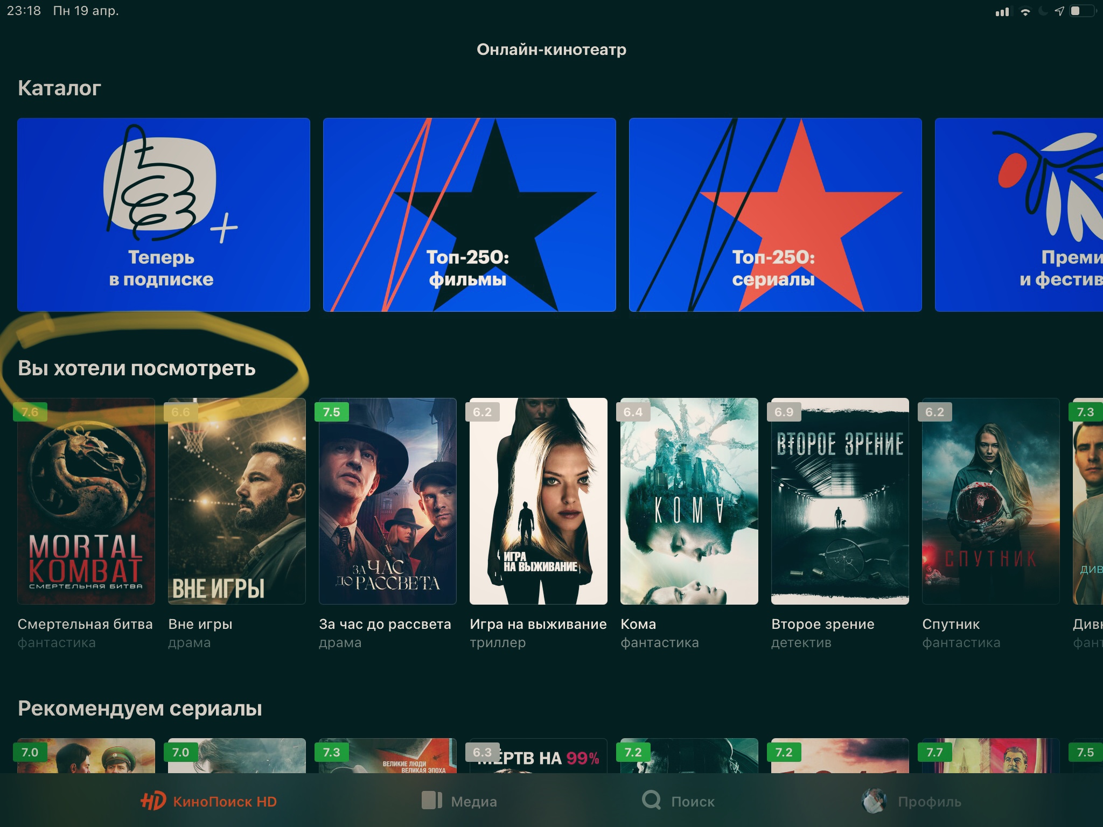Tap the Смертельная битва title text
Image resolution: width=1103 pixels, height=827 pixels.
point(85,624)
